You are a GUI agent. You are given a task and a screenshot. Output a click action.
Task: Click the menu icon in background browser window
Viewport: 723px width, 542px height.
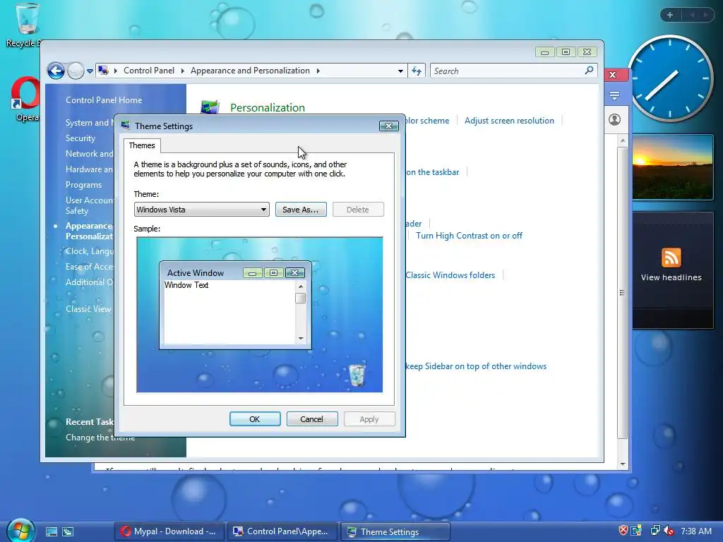[614, 95]
